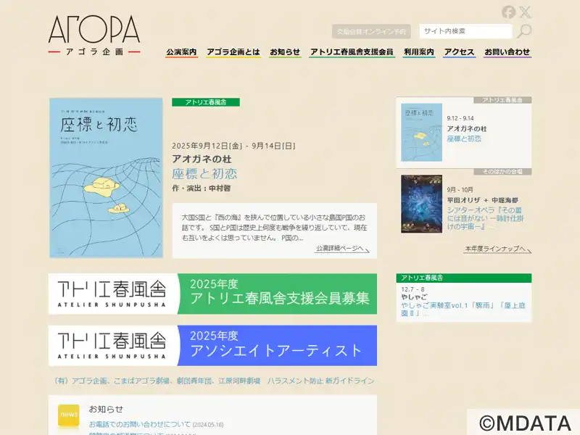Open the 公演案内 menu item
Viewport: 580px width, 435px height.
click(181, 52)
